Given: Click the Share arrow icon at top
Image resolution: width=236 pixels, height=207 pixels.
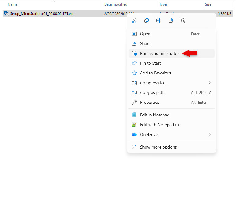Looking at the screenshot, I should click(x=171, y=21).
